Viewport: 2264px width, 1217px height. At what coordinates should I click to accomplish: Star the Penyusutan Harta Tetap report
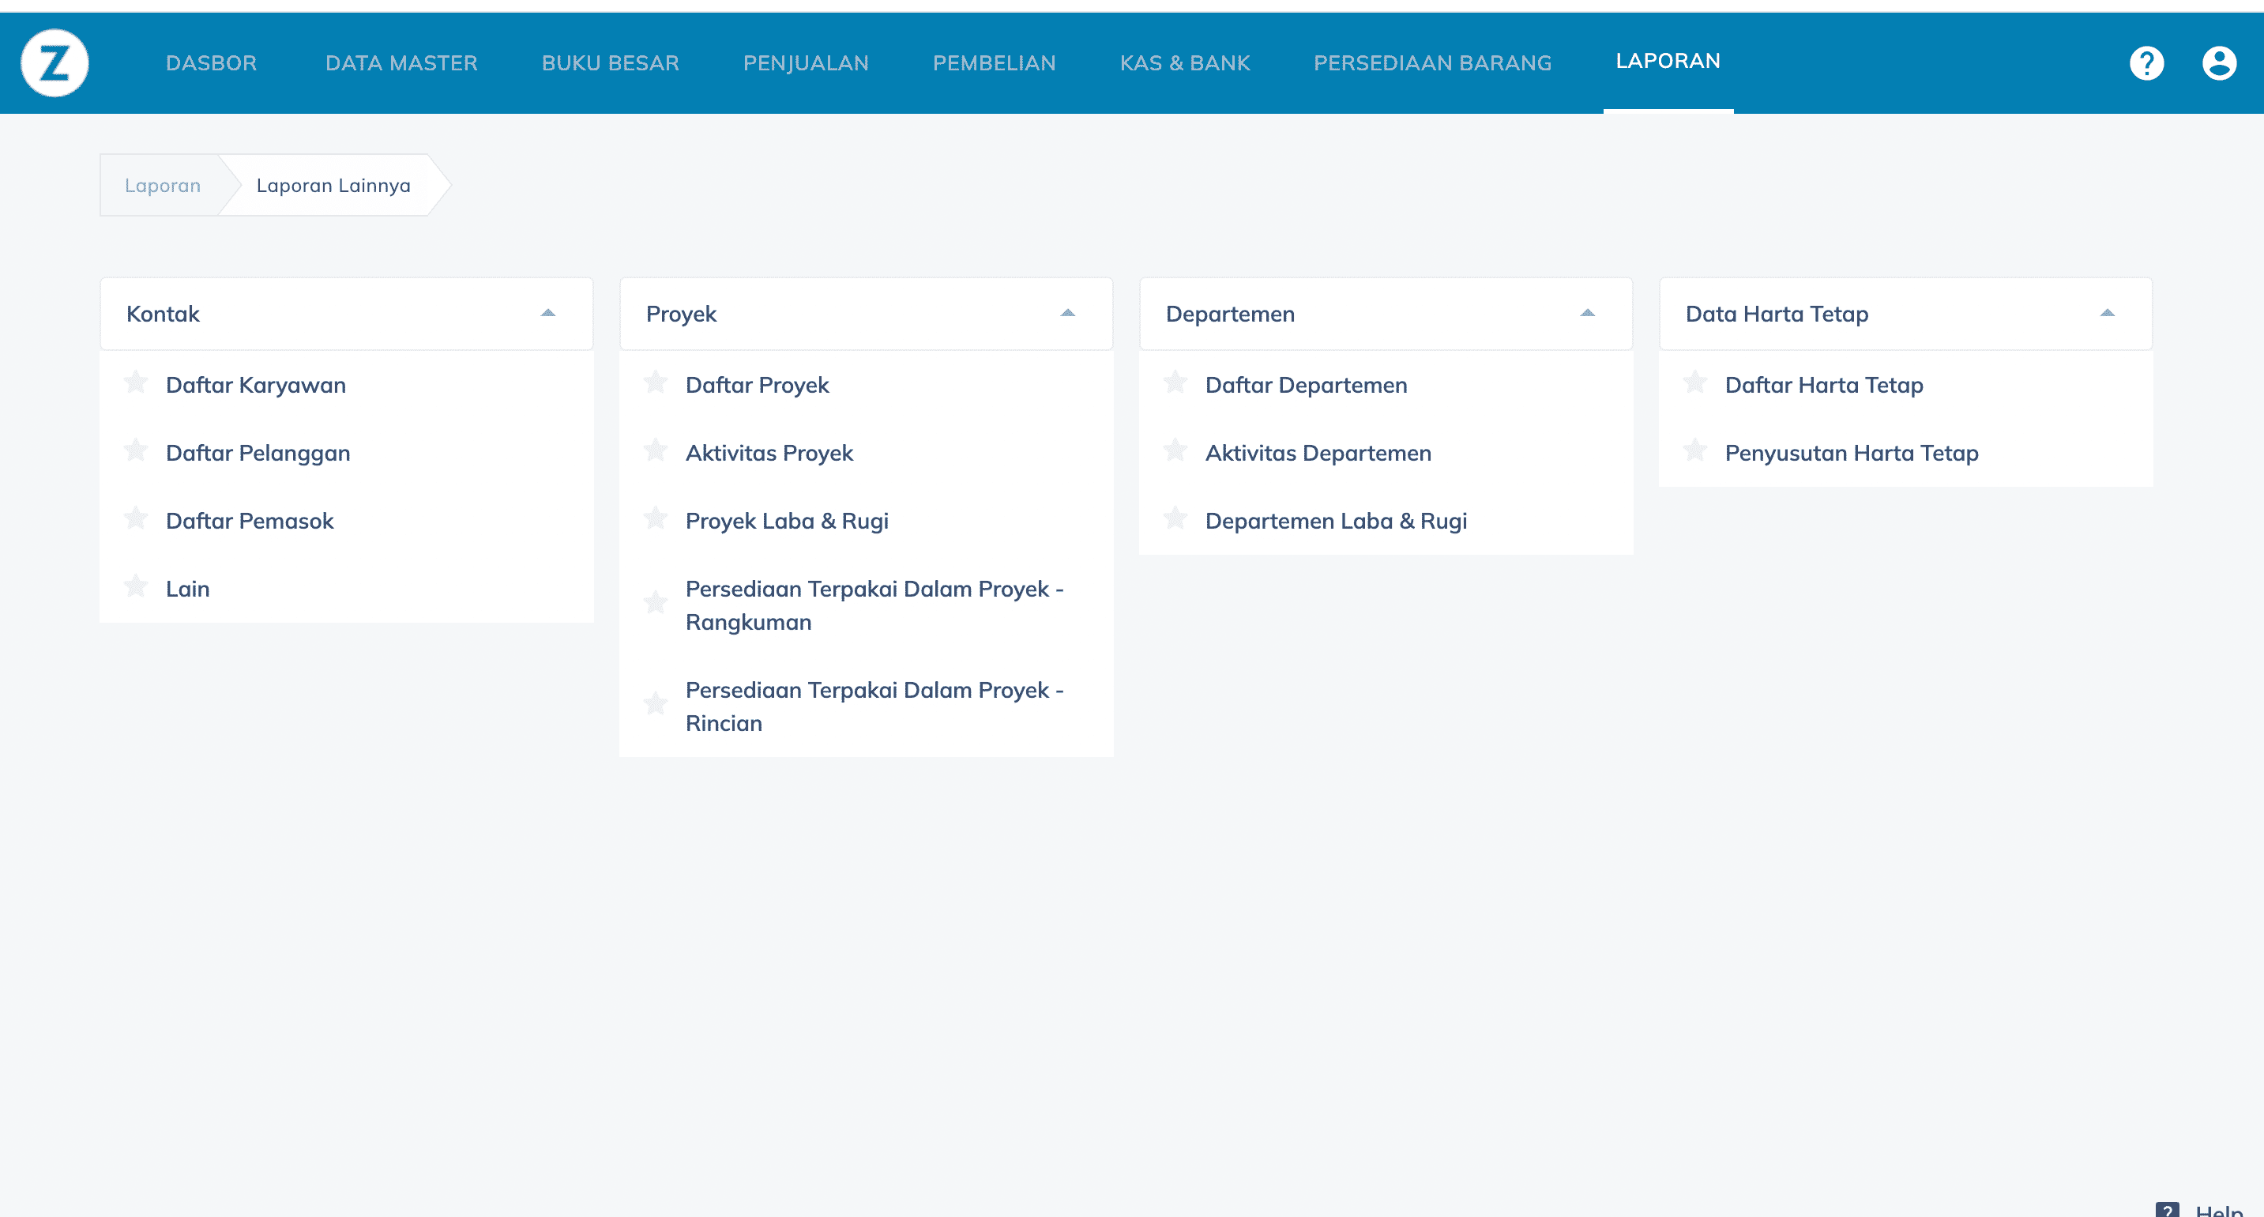1695,450
